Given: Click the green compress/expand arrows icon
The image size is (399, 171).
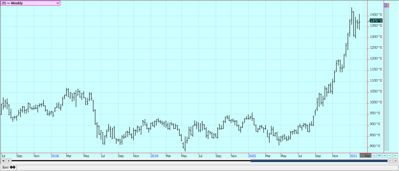Looking at the screenshot, I should point(390,155).
